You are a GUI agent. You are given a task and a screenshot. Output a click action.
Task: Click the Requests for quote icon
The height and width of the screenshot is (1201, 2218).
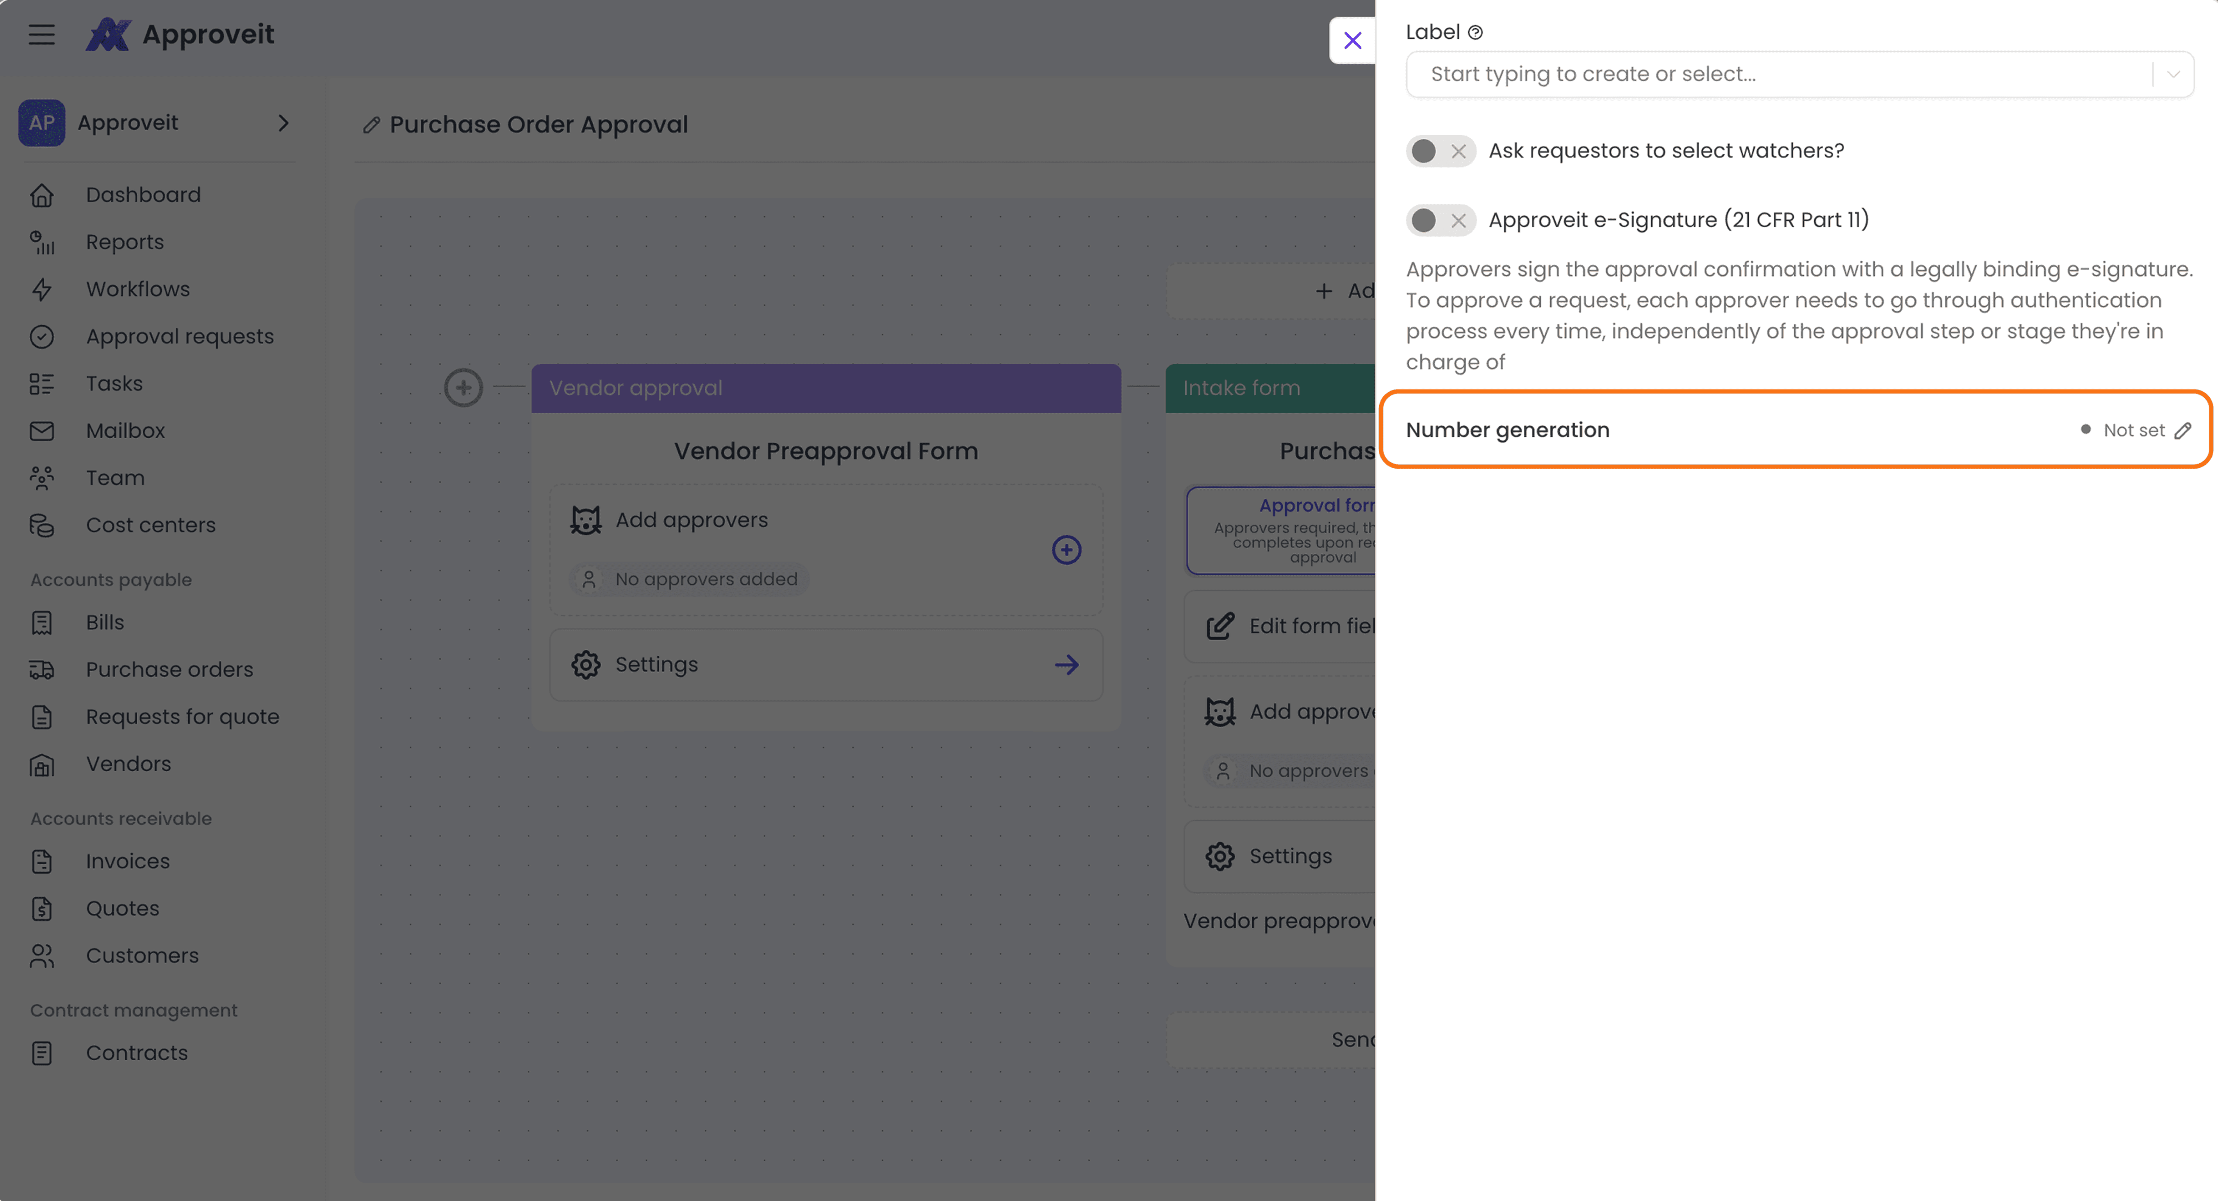(41, 717)
